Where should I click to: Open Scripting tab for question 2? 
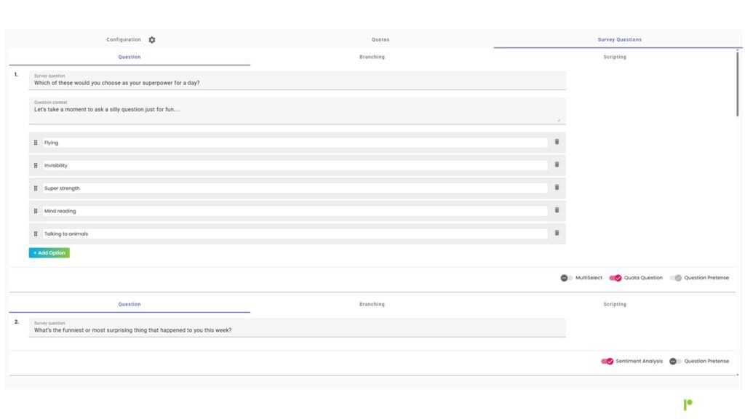tap(614, 304)
